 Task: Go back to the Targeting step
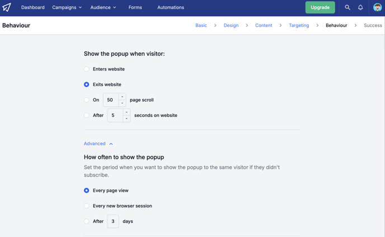[299, 25]
